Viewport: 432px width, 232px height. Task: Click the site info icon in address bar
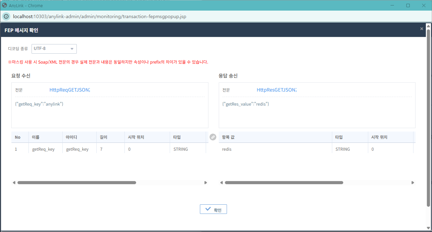click(x=6, y=16)
